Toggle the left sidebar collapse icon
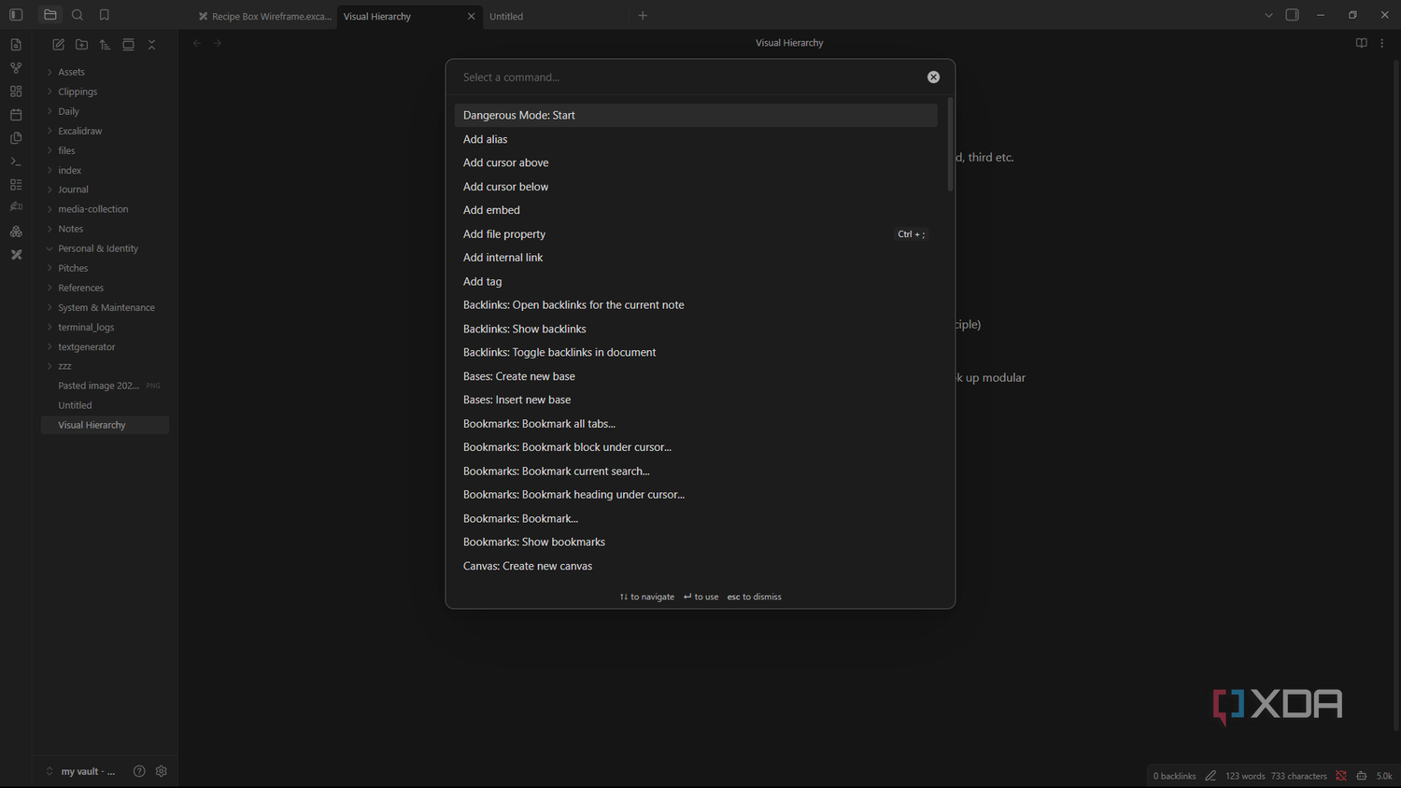The width and height of the screenshot is (1401, 788). [x=16, y=15]
